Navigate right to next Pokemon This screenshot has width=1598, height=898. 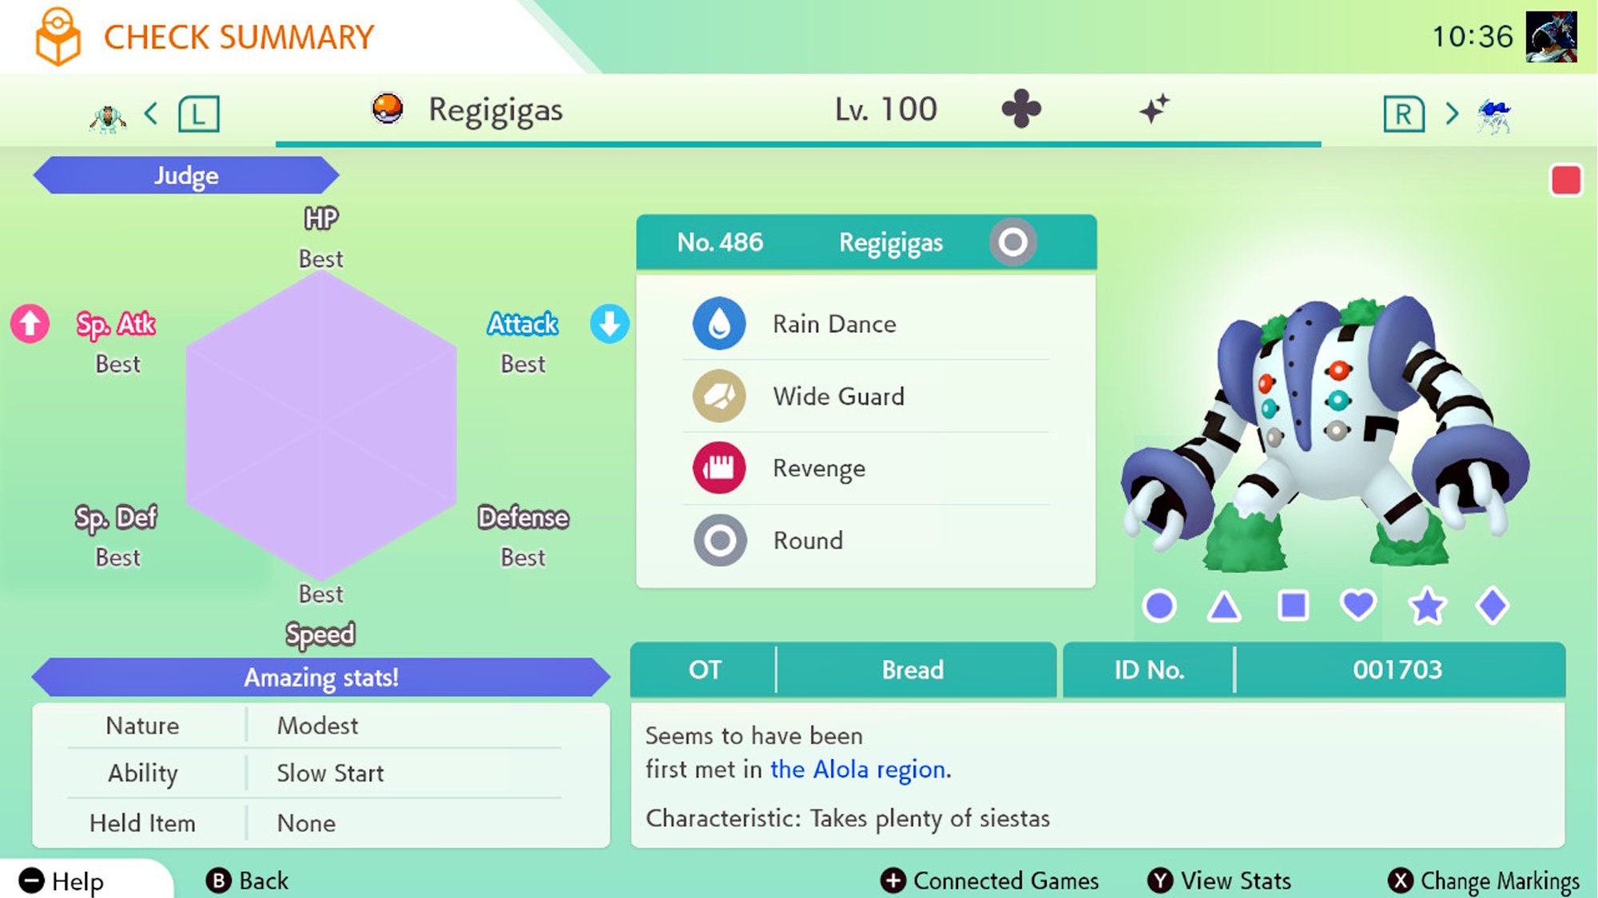tap(1450, 109)
